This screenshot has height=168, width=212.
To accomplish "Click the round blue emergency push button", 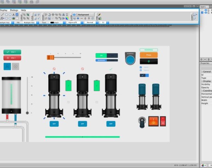I will click(x=130, y=59).
